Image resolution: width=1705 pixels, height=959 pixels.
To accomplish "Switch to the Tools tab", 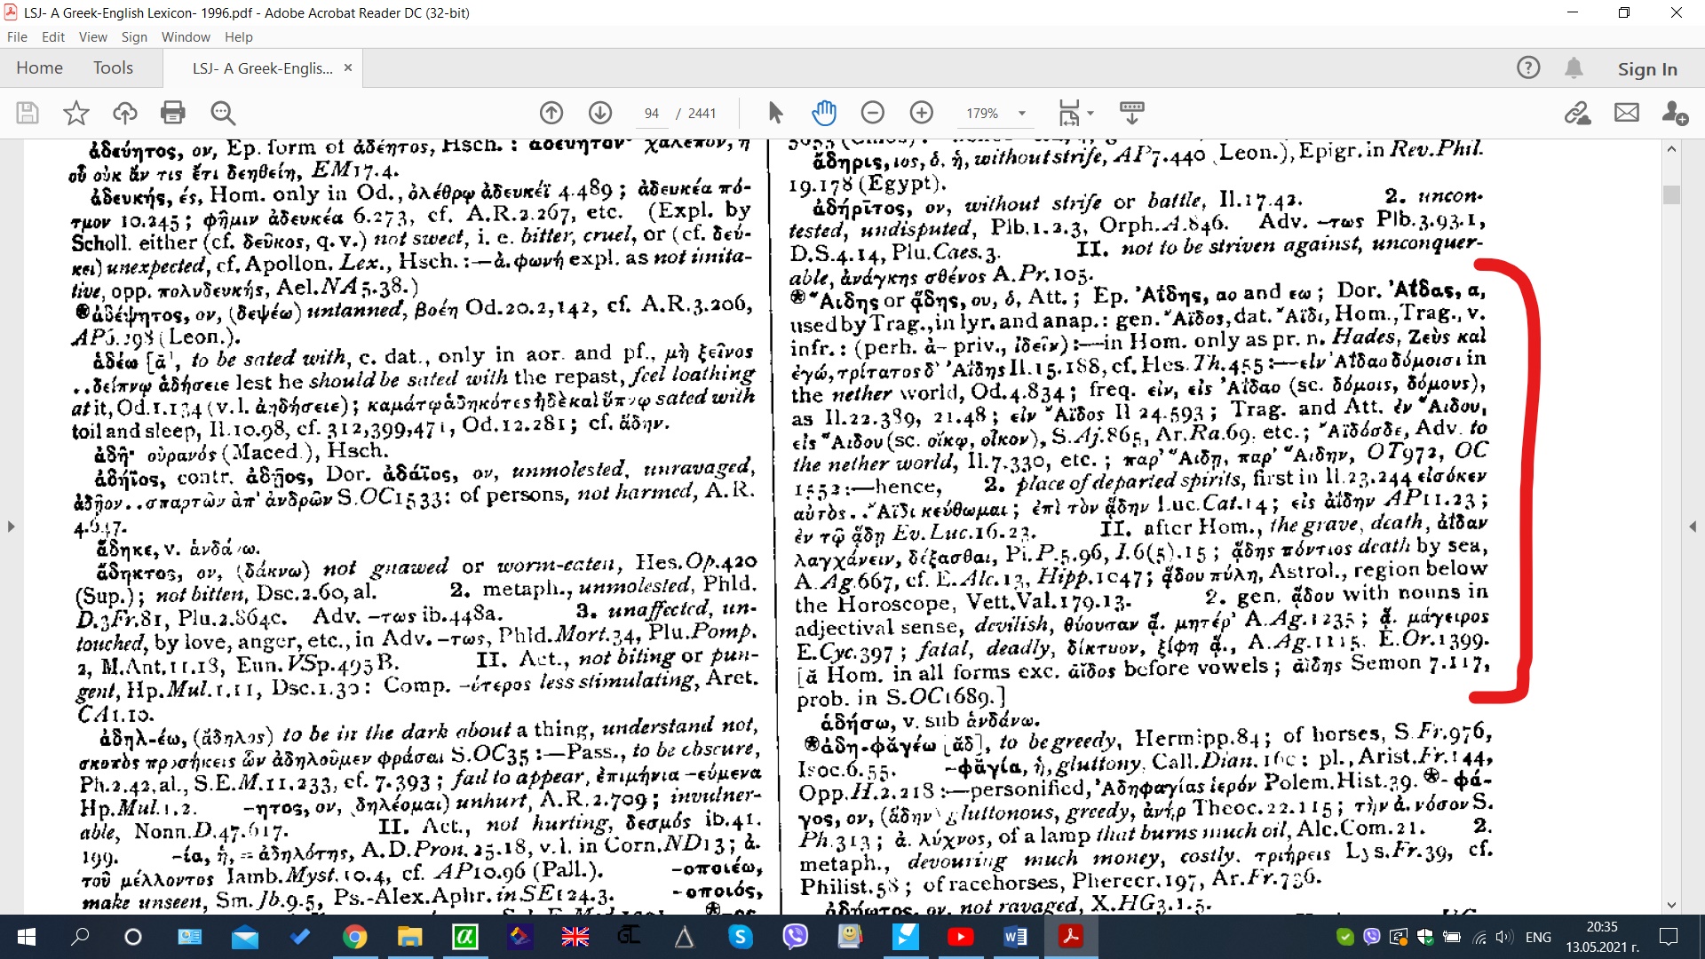I will (113, 68).
